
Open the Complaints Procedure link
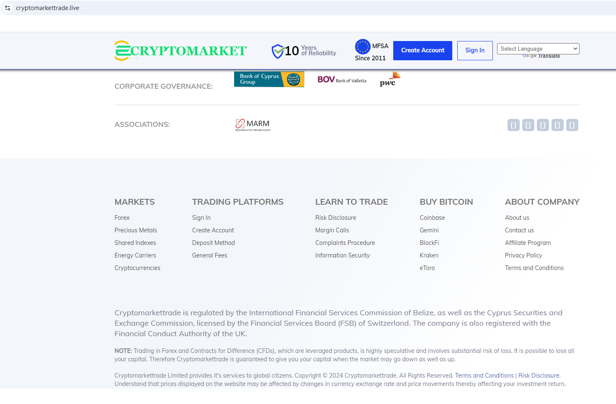coord(345,243)
